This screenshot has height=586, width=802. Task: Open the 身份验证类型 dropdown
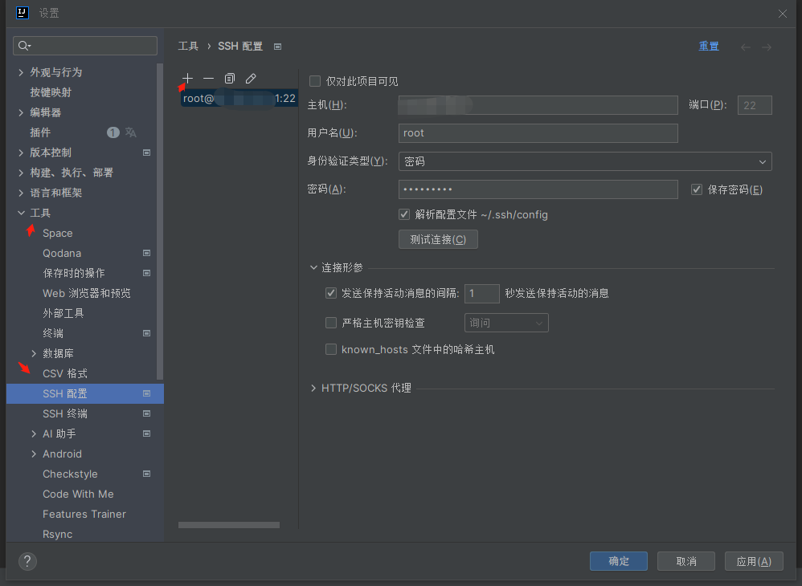(x=585, y=161)
